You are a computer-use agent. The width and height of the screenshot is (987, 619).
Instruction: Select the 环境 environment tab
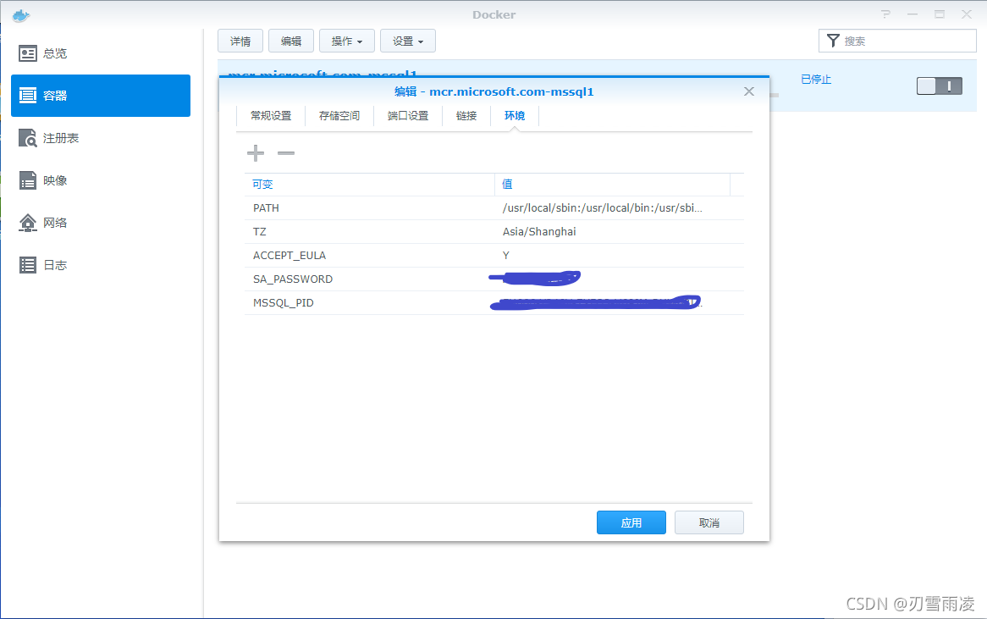click(515, 116)
